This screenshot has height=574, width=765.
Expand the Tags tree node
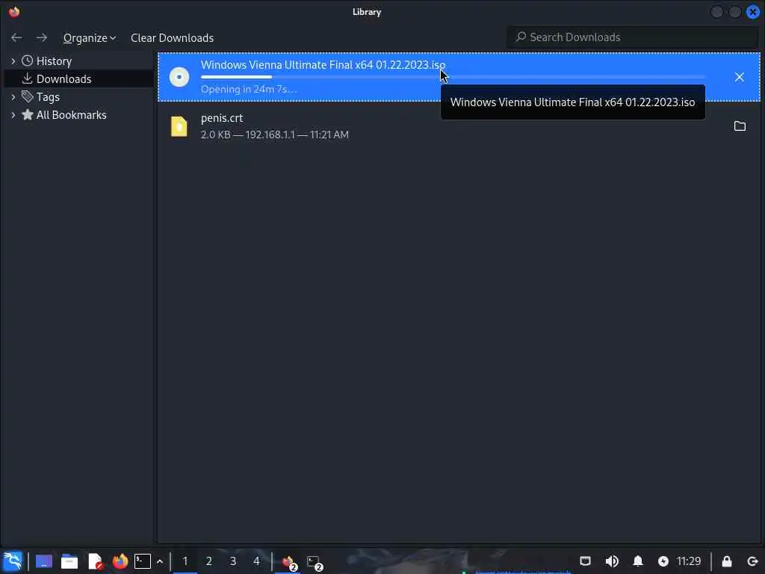pyautogui.click(x=13, y=97)
